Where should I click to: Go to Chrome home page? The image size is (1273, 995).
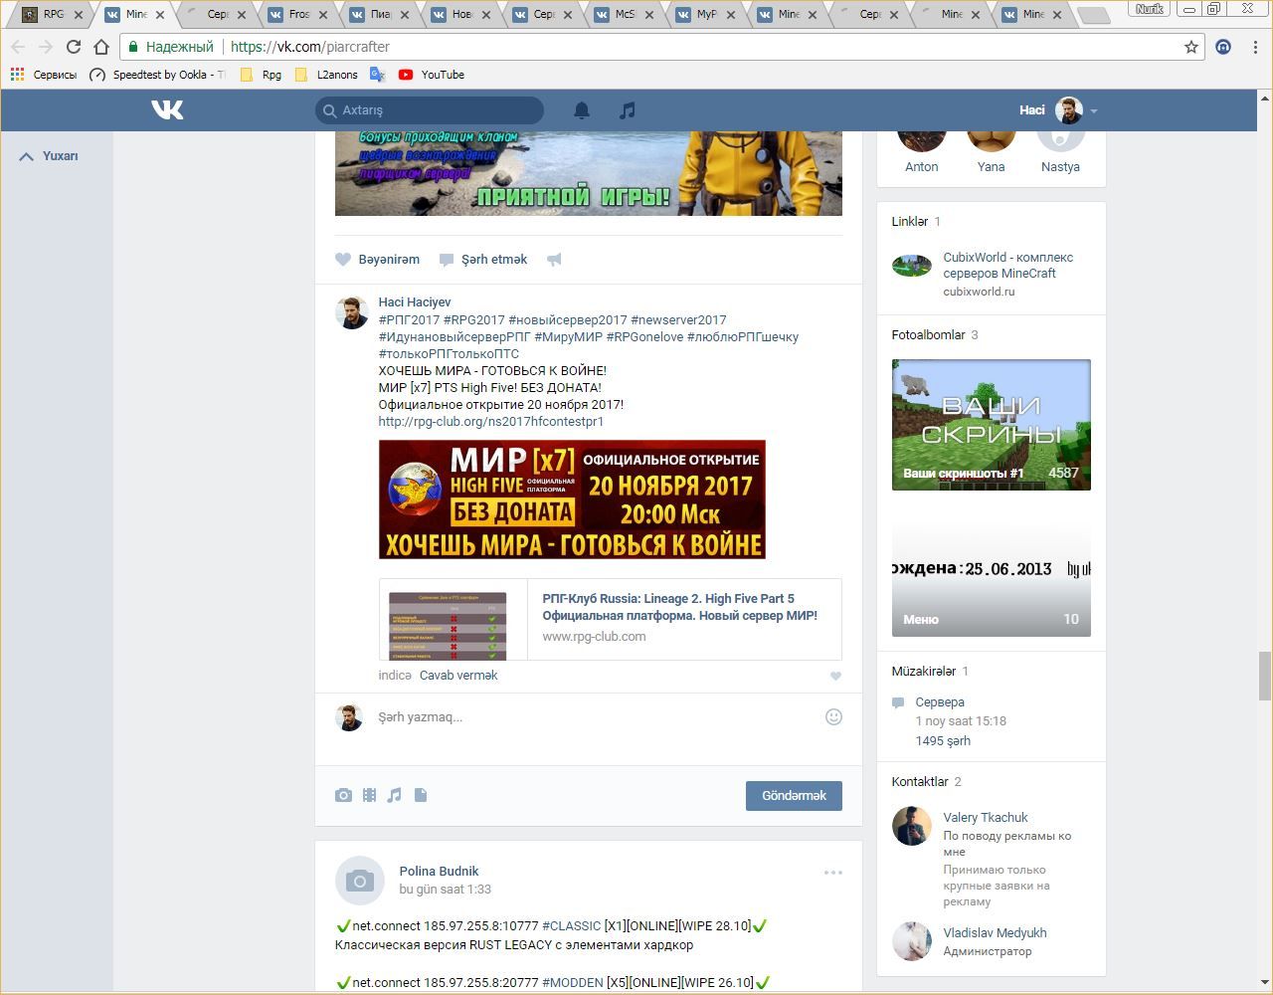pos(100,47)
